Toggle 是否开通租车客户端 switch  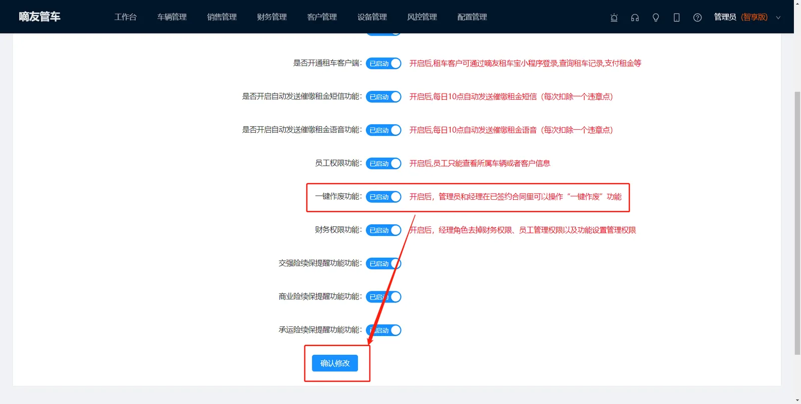(383, 64)
